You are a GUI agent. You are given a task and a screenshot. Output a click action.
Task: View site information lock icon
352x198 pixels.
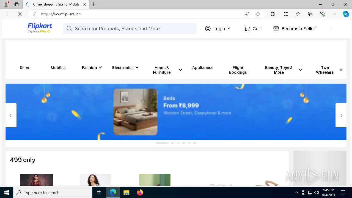coord(35,14)
